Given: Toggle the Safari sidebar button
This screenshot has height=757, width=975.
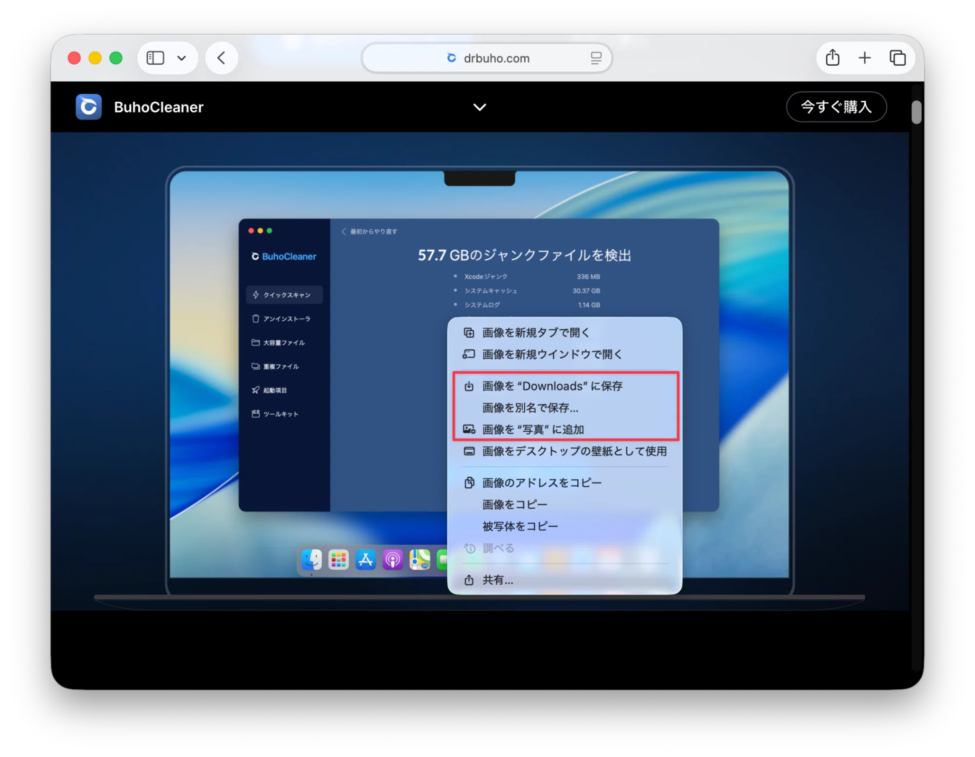Looking at the screenshot, I should tap(155, 58).
